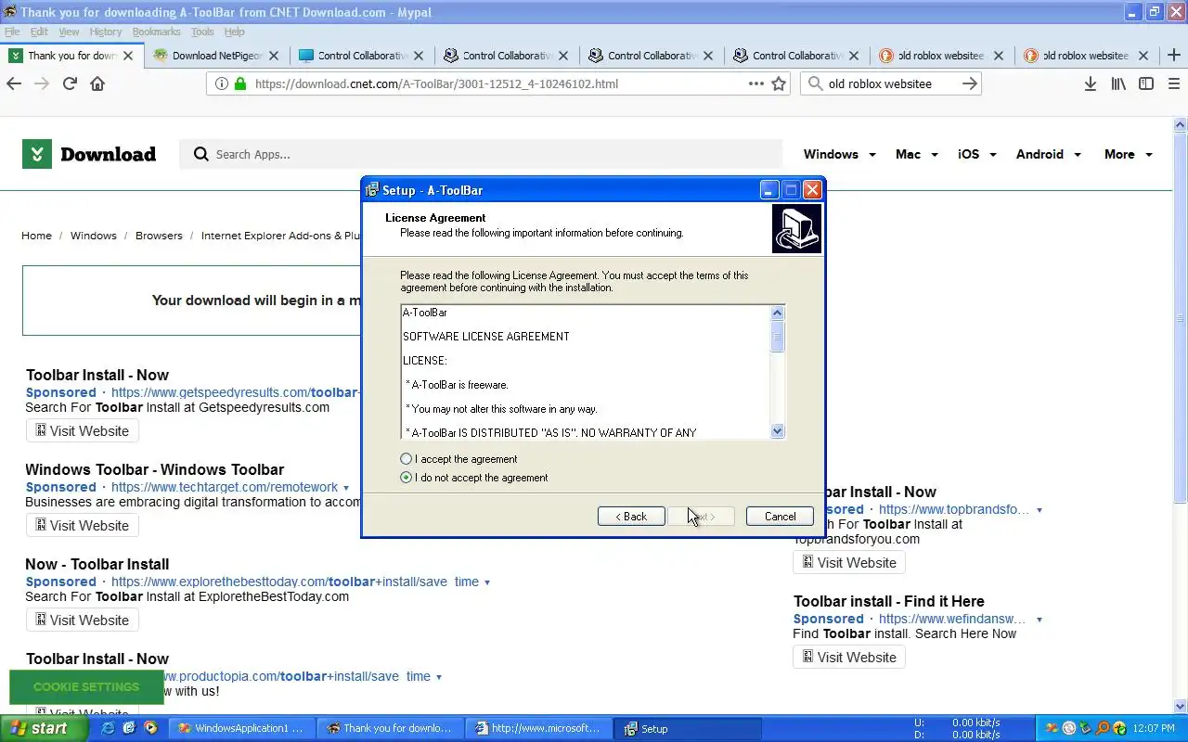Show site information icon in address bar
Image resolution: width=1188 pixels, height=742 pixels.
[221, 83]
